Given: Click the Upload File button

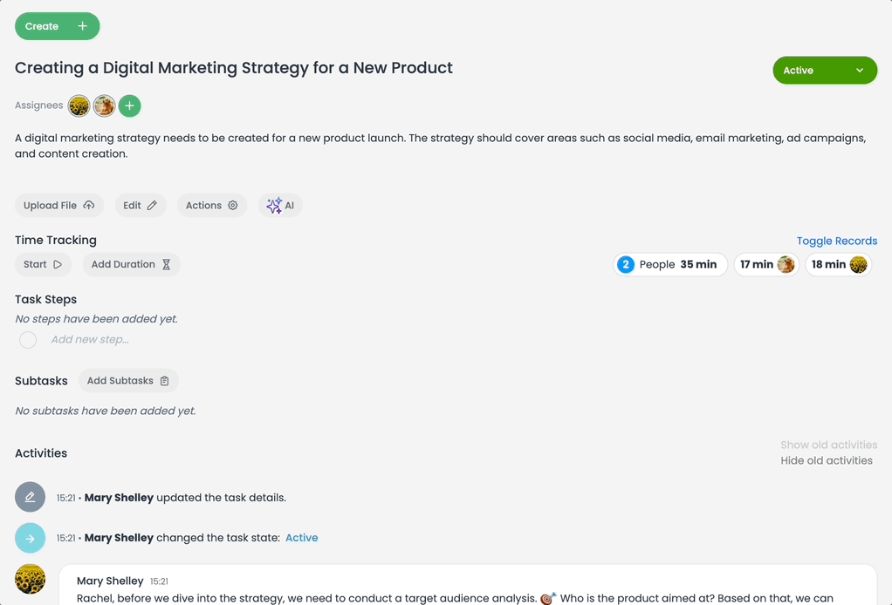Looking at the screenshot, I should pyautogui.click(x=58, y=206).
